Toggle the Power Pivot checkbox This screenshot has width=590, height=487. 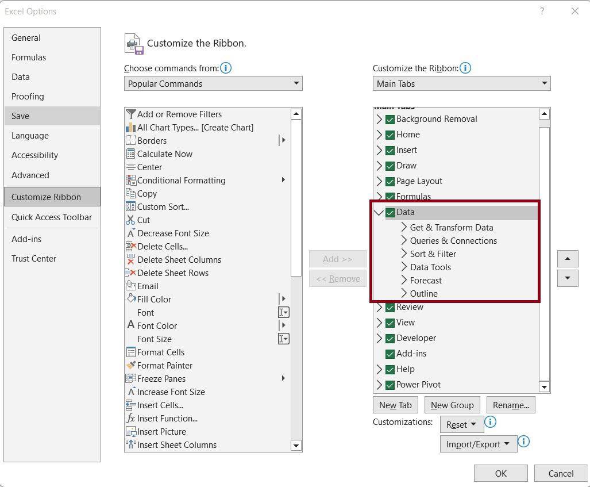point(390,385)
